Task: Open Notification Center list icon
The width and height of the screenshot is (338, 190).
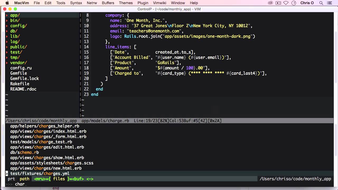Action: point(329,3)
